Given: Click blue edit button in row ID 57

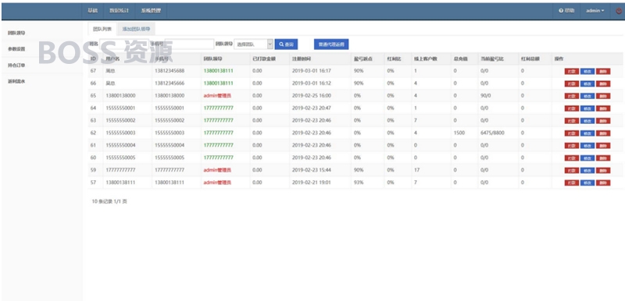Looking at the screenshot, I should pyautogui.click(x=587, y=183).
